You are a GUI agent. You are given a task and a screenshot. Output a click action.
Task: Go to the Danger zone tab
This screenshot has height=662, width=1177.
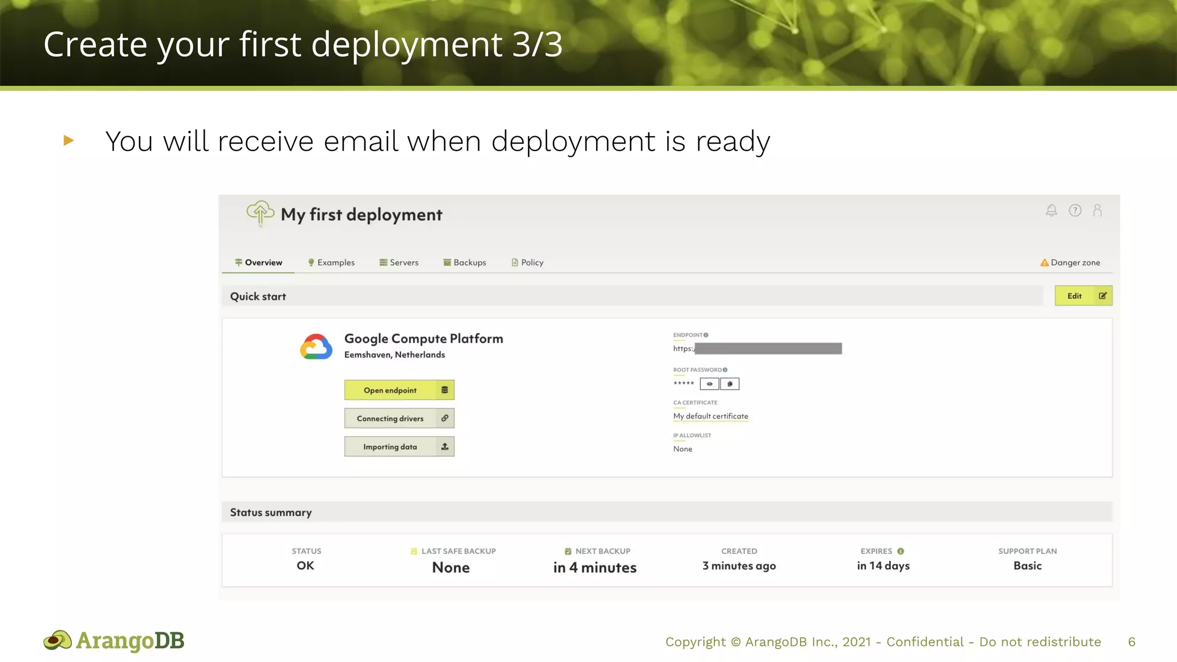coord(1070,263)
